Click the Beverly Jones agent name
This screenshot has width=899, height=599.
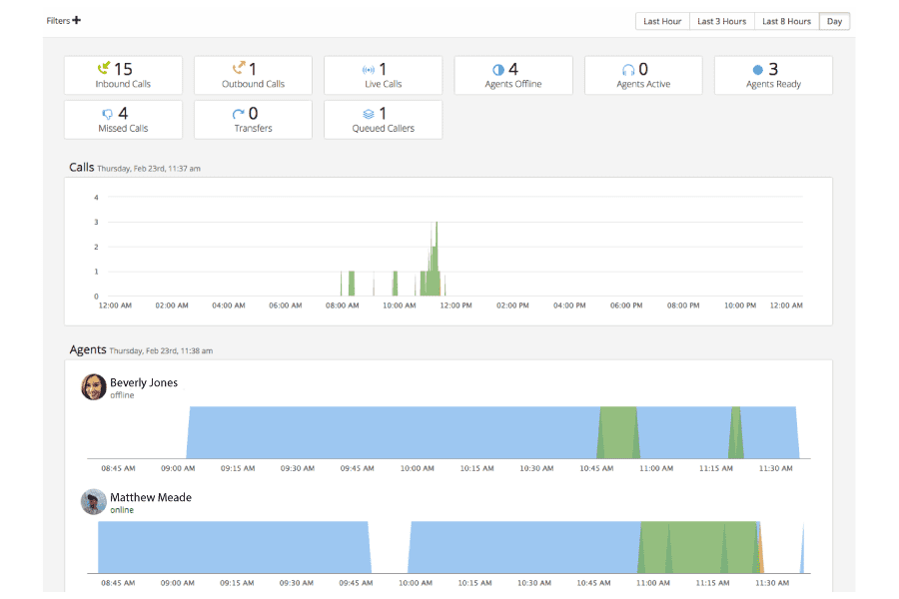pos(144,382)
